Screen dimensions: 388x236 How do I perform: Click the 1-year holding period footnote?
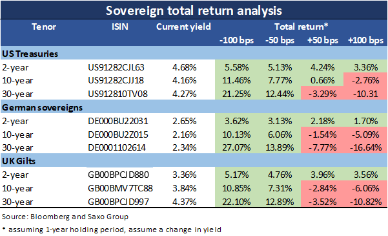pos(112,230)
